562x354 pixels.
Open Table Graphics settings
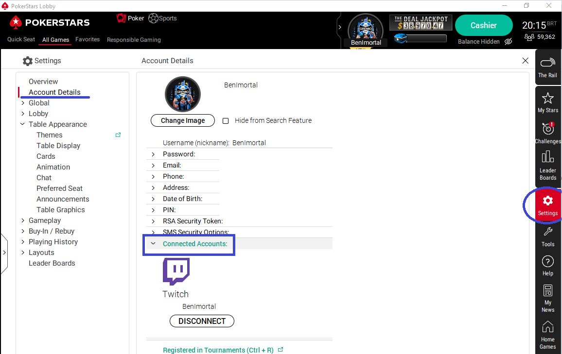point(61,210)
